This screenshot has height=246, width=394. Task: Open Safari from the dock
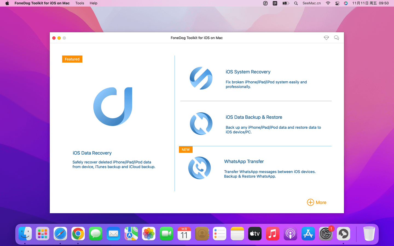coord(60,234)
